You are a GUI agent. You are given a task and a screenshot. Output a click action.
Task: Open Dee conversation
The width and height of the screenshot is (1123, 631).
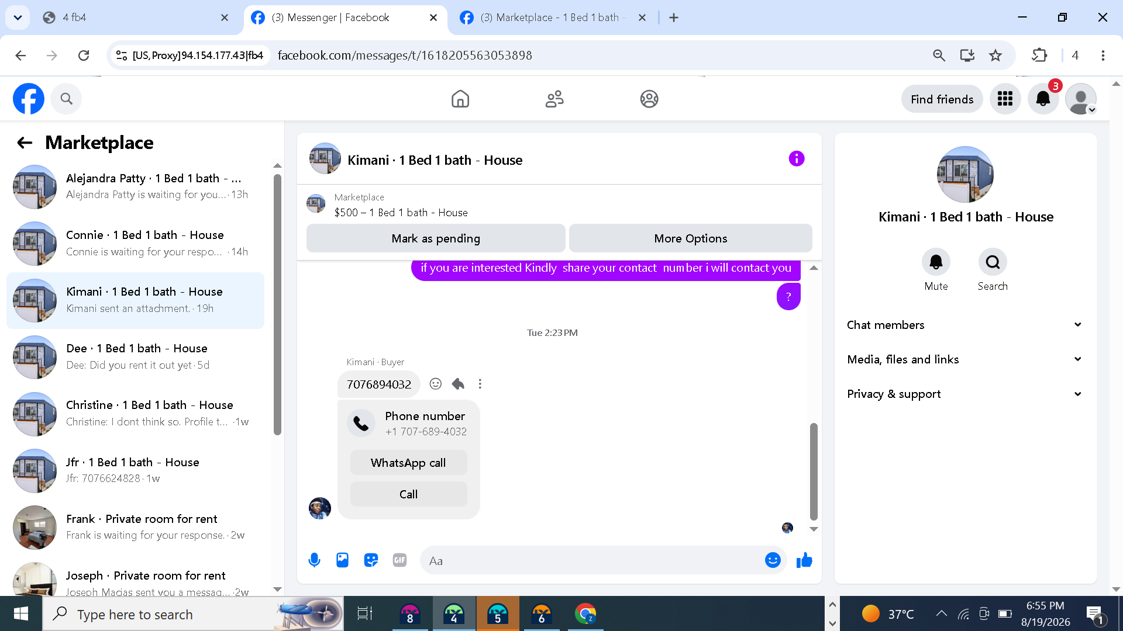(x=136, y=356)
